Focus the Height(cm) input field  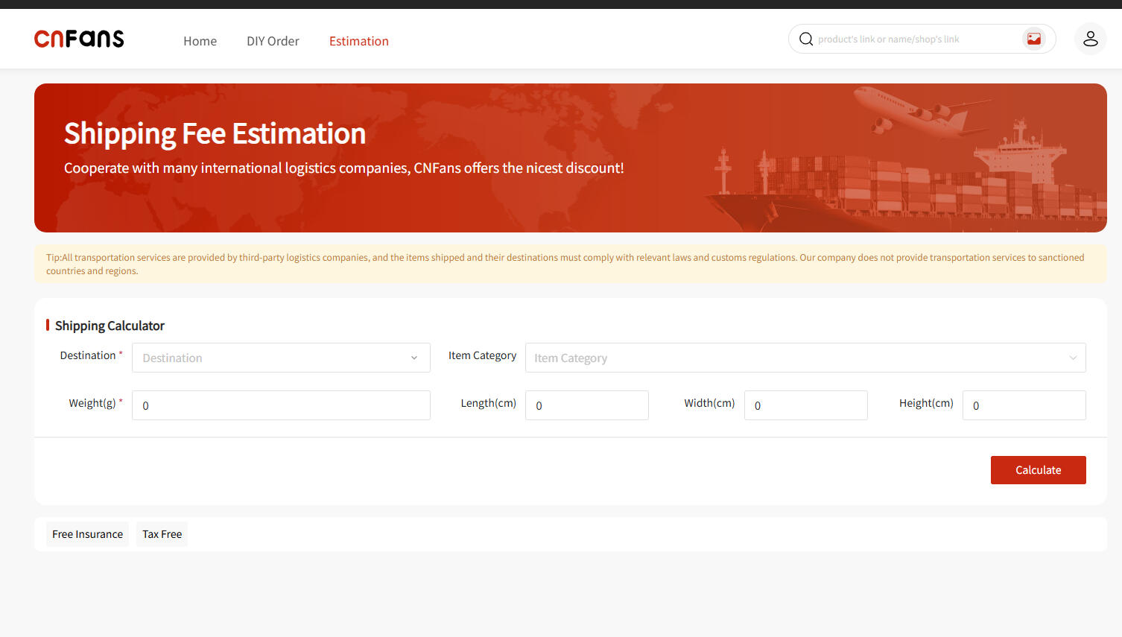pos(1024,405)
